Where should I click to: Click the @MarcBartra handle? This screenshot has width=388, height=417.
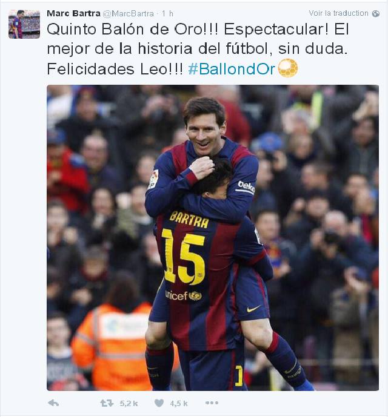128,13
